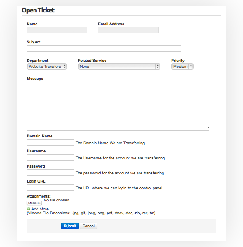243x247 pixels.
Task: Click the Add More attachments link
Action: pos(40,209)
